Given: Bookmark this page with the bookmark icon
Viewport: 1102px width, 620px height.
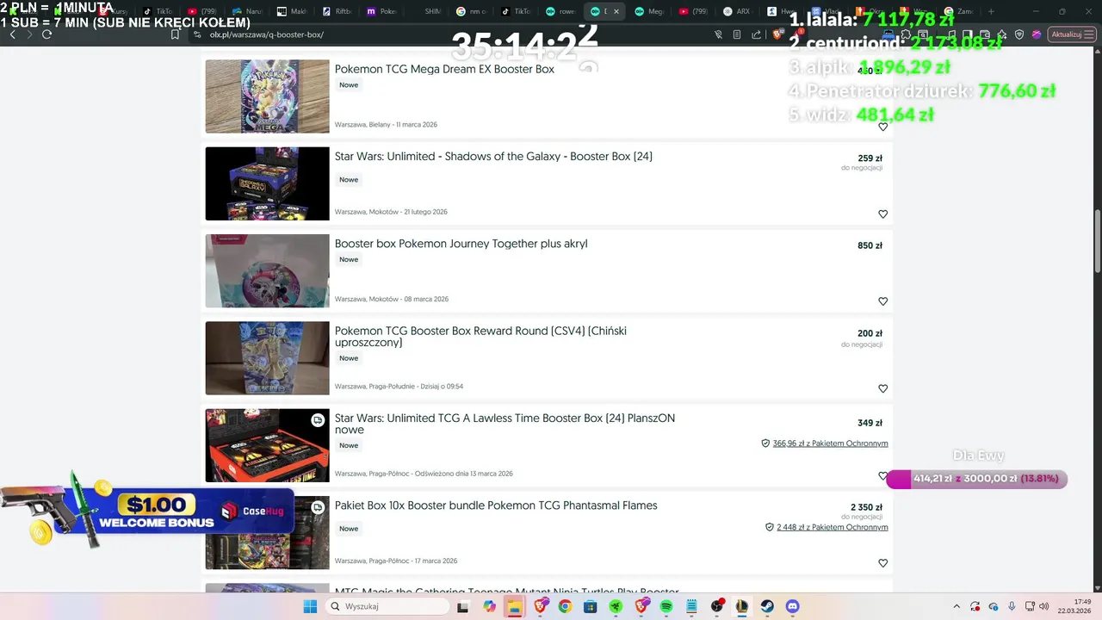Looking at the screenshot, I should click(x=176, y=34).
